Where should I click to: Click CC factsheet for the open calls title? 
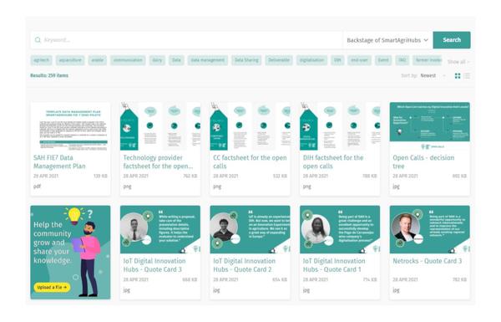tap(250, 162)
